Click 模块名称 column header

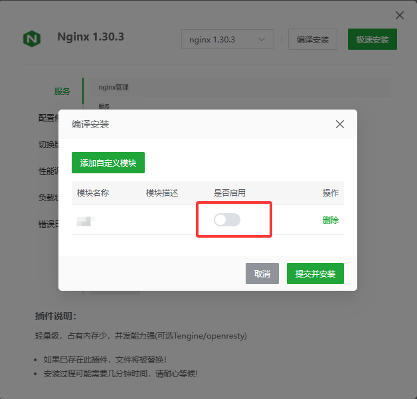(93, 193)
